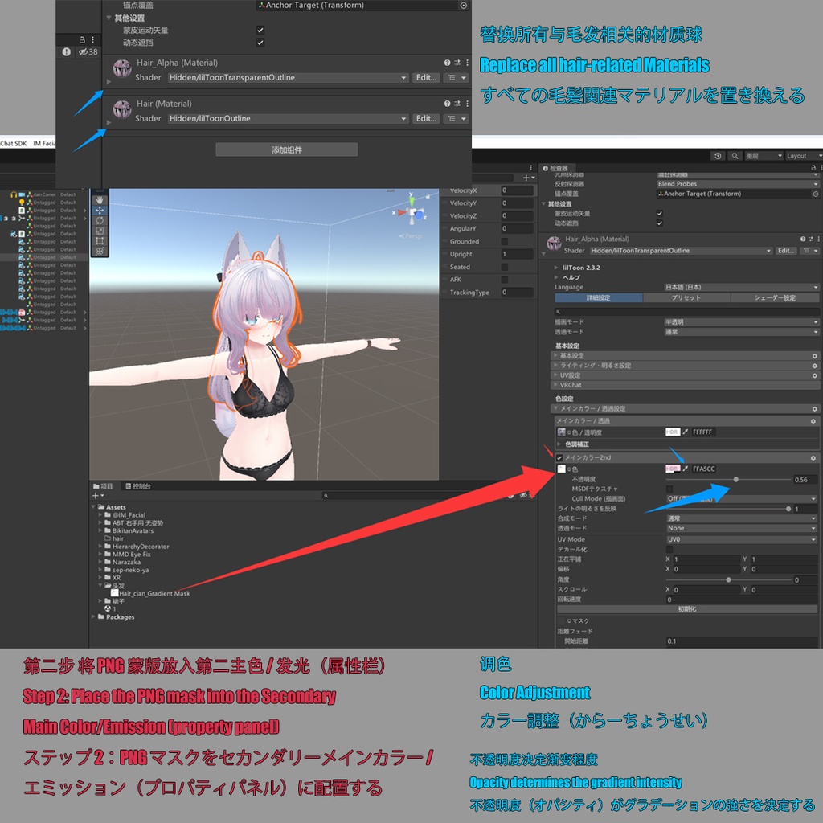Select the Rect Transform tool
The height and width of the screenshot is (823, 823).
coord(100,240)
